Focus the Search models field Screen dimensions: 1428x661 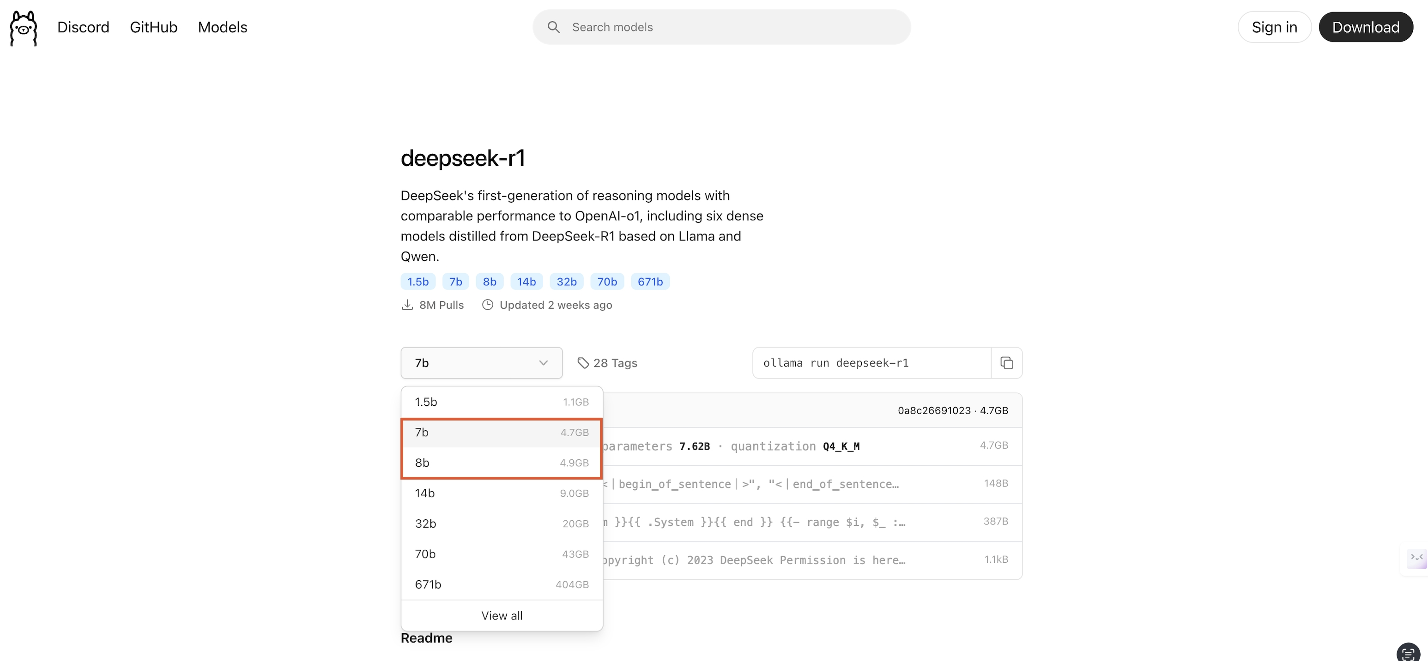732,27
